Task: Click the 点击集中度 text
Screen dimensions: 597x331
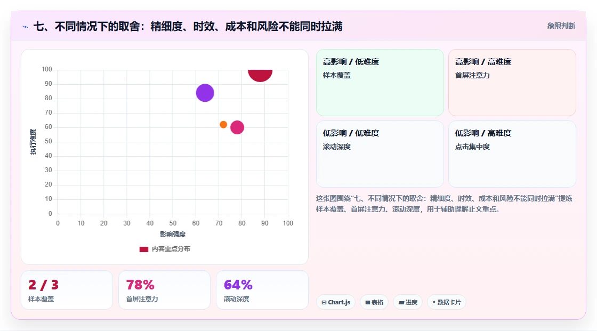Action: (472, 147)
